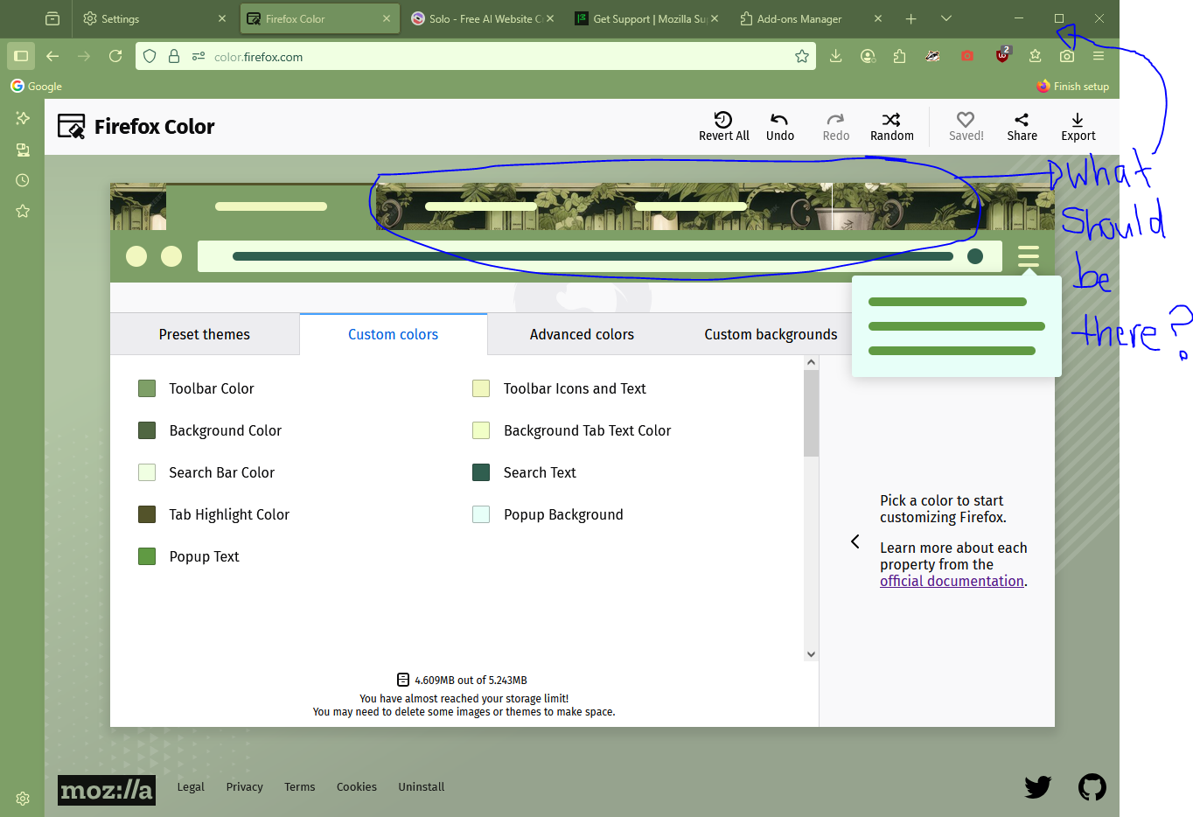Pick the Background Color swatch
Image resolution: width=1193 pixels, height=817 pixels.
coord(147,430)
